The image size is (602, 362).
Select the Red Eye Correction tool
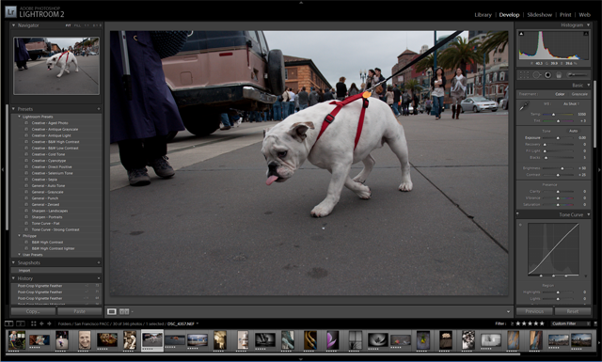tap(547, 75)
